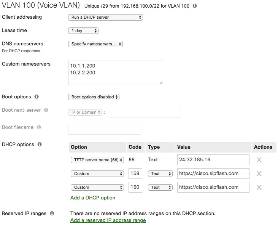Click the Reserved IP ranges info icon
The image size is (278, 225).
52,214
